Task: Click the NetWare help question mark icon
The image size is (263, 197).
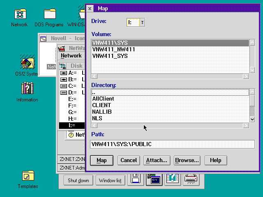Action: [x=71, y=135]
